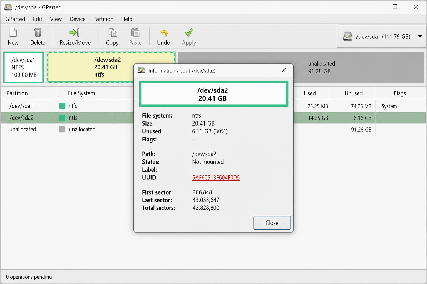Click the 14.25 GB used value

point(318,118)
